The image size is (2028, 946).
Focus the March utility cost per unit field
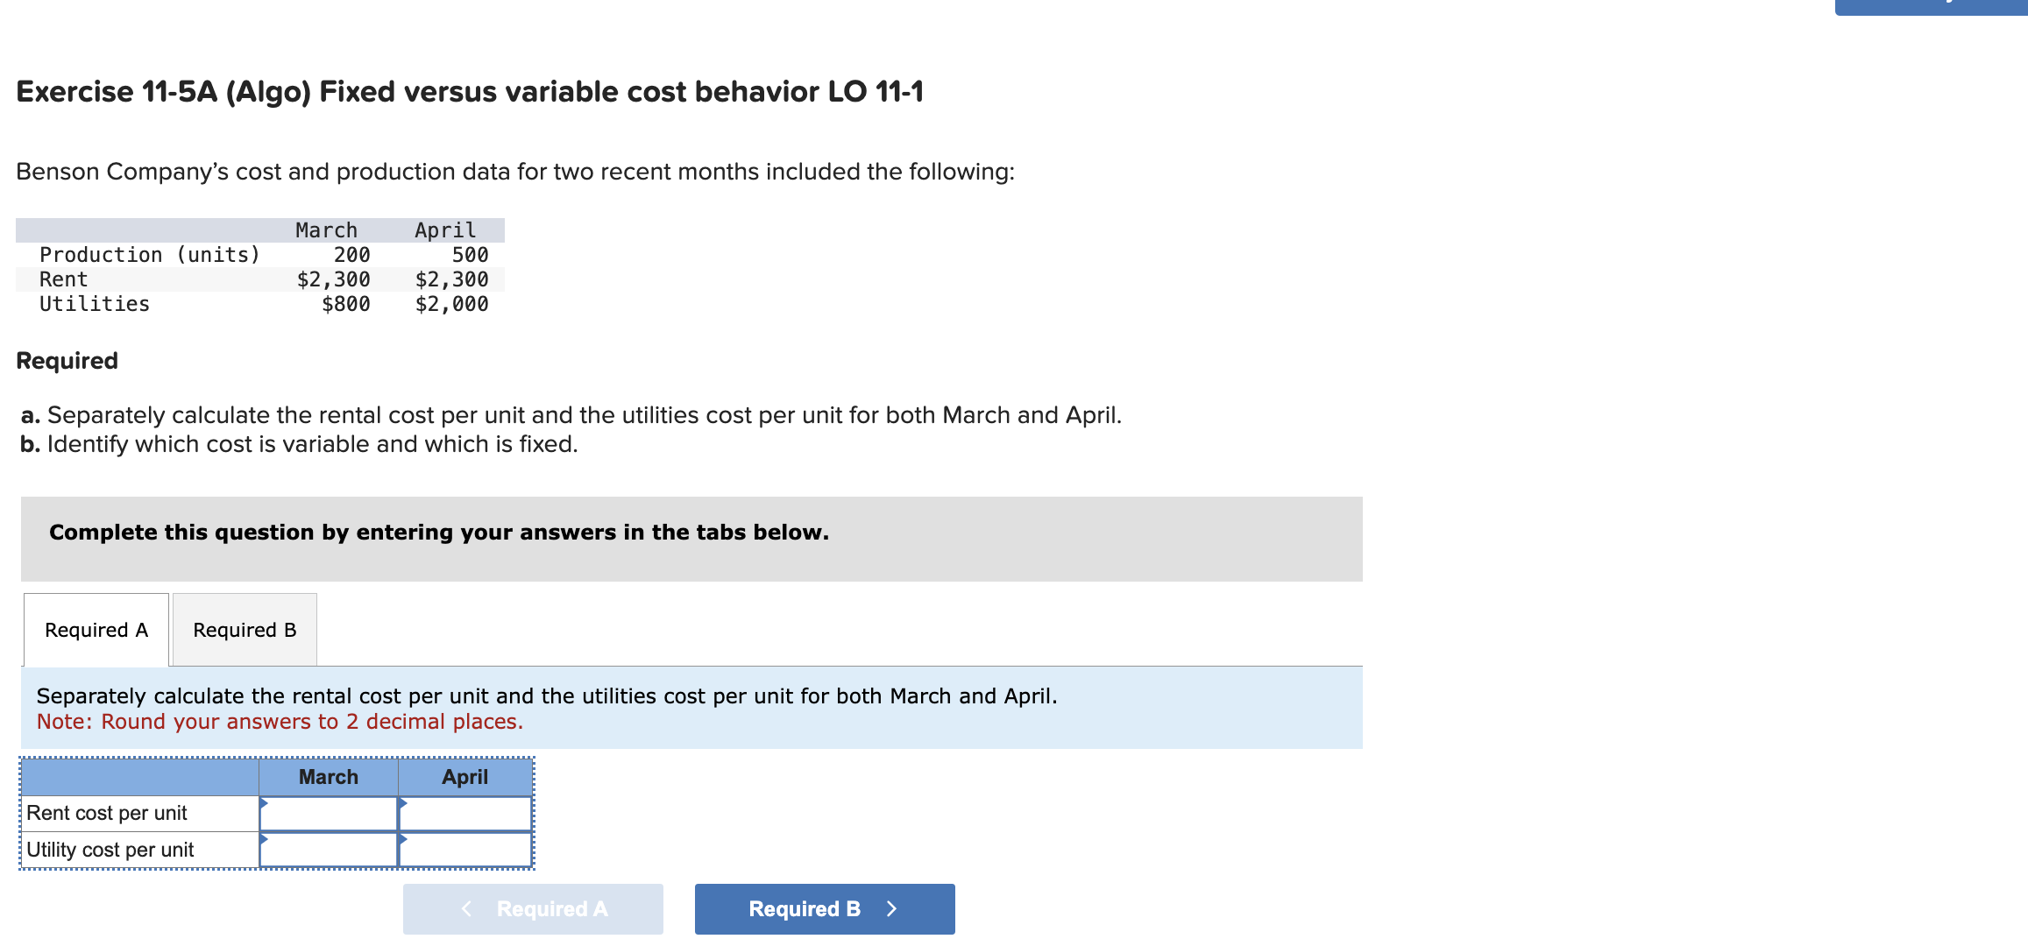pyautogui.click(x=330, y=851)
